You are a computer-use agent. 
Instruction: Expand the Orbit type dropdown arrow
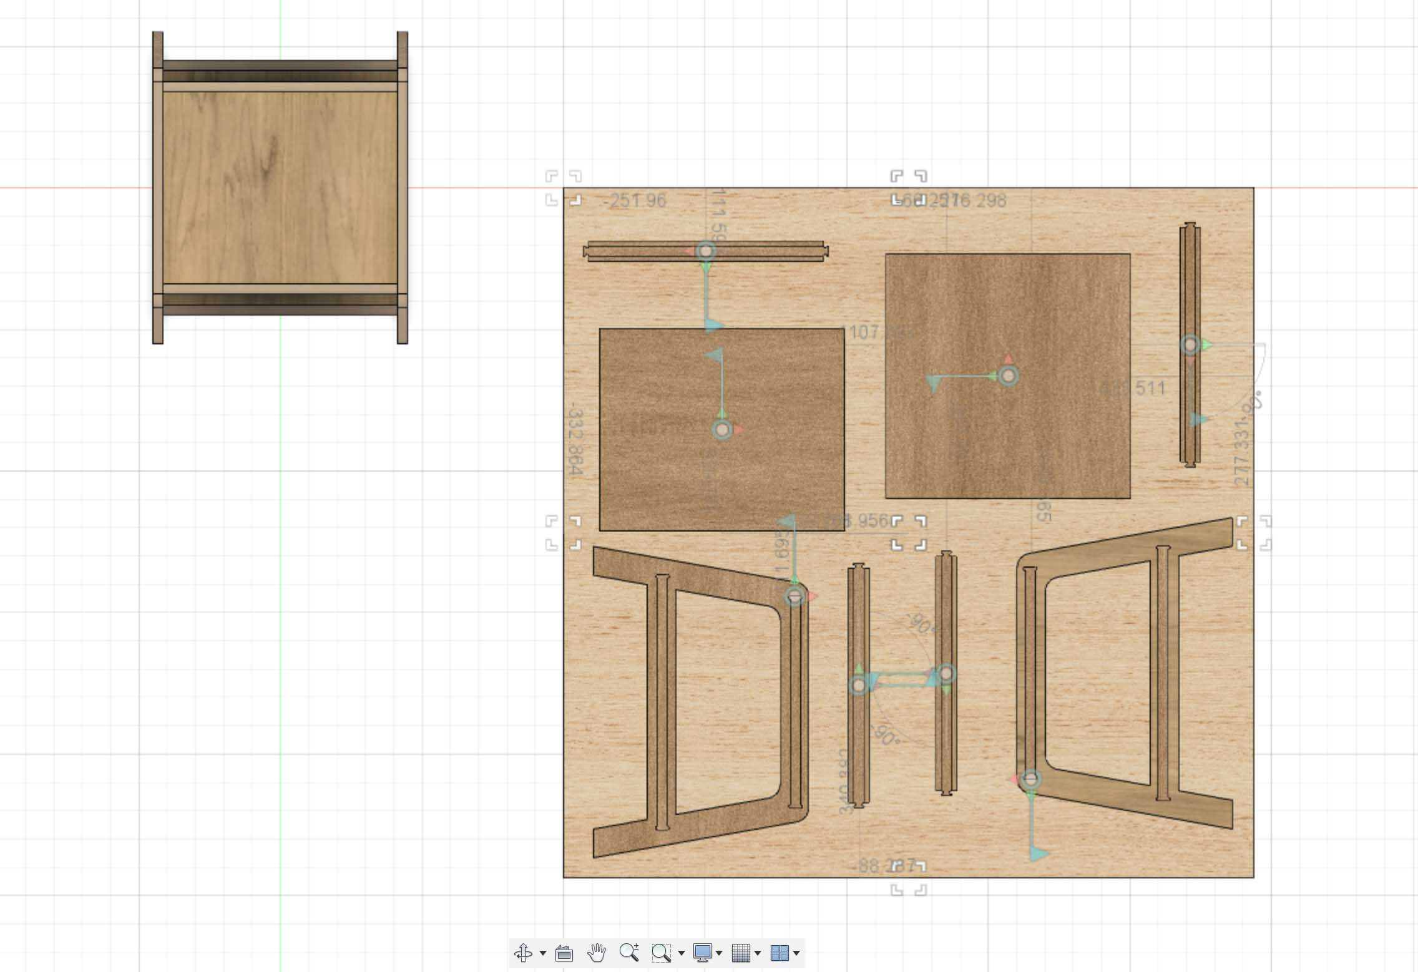tap(543, 953)
